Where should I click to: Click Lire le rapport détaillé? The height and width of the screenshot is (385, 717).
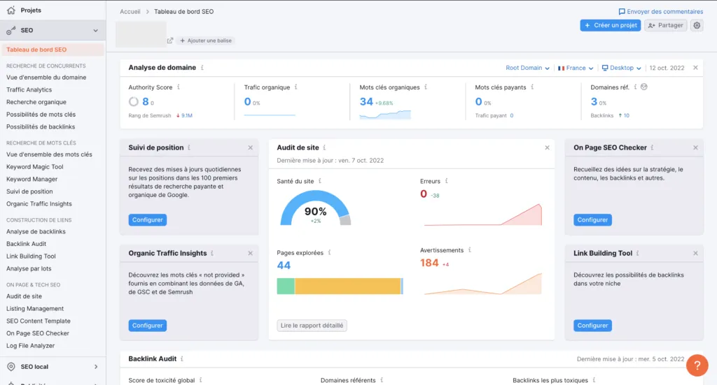pyautogui.click(x=312, y=326)
